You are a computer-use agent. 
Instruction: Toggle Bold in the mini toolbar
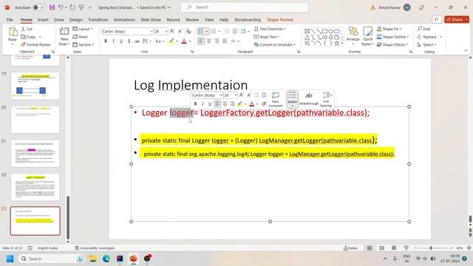195,103
